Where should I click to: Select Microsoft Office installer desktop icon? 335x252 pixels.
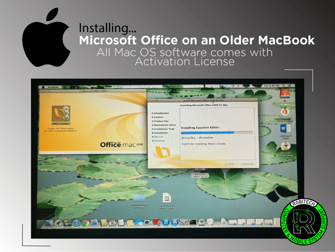click(285, 111)
